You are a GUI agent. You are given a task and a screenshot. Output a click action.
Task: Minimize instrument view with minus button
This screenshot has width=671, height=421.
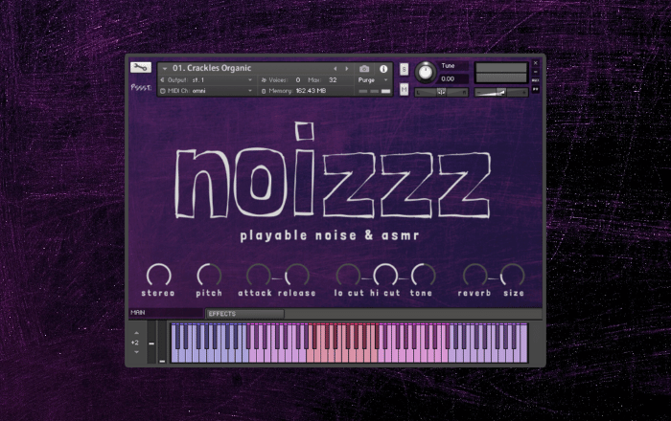pyautogui.click(x=535, y=72)
